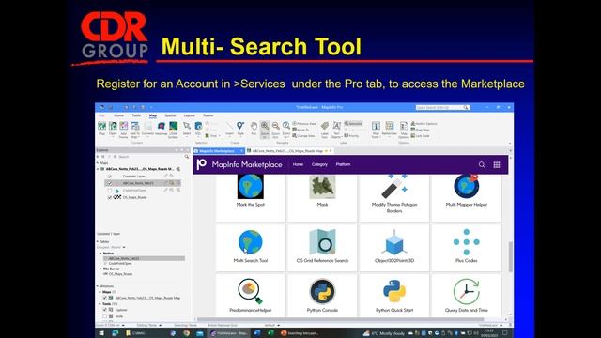Click the Windows Start button
601x338 pixels.
click(101, 333)
